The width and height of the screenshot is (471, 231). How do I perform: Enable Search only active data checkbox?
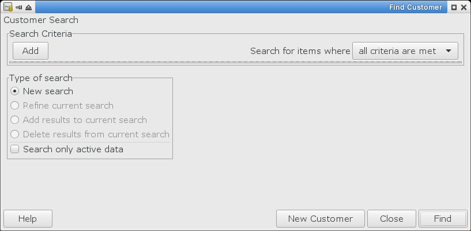[x=15, y=149]
